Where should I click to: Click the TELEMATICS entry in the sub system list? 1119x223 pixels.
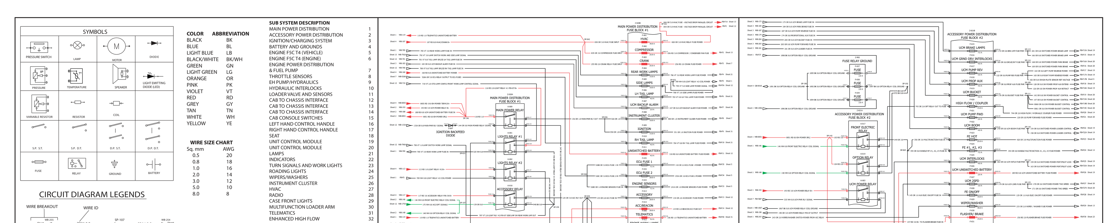pyautogui.click(x=282, y=213)
